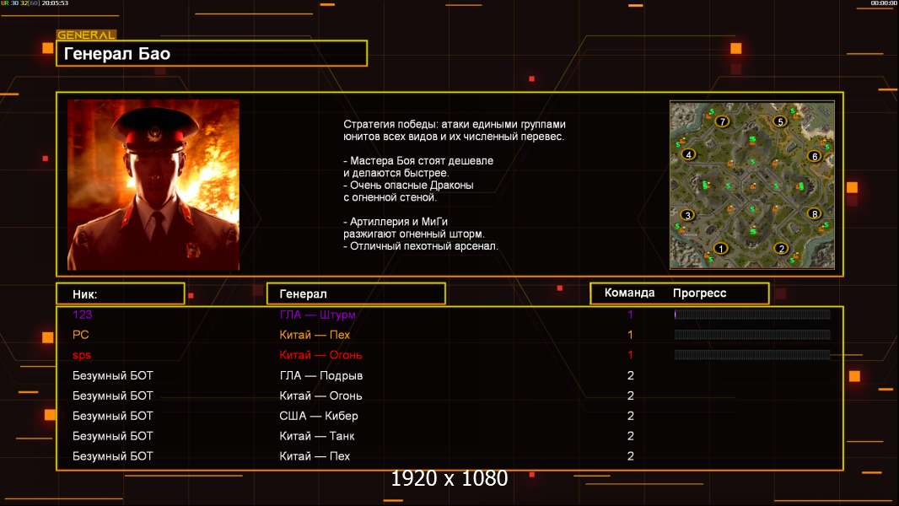This screenshot has width=899, height=506.
Task: Click player 123's loading progress bar
Action: click(x=752, y=315)
